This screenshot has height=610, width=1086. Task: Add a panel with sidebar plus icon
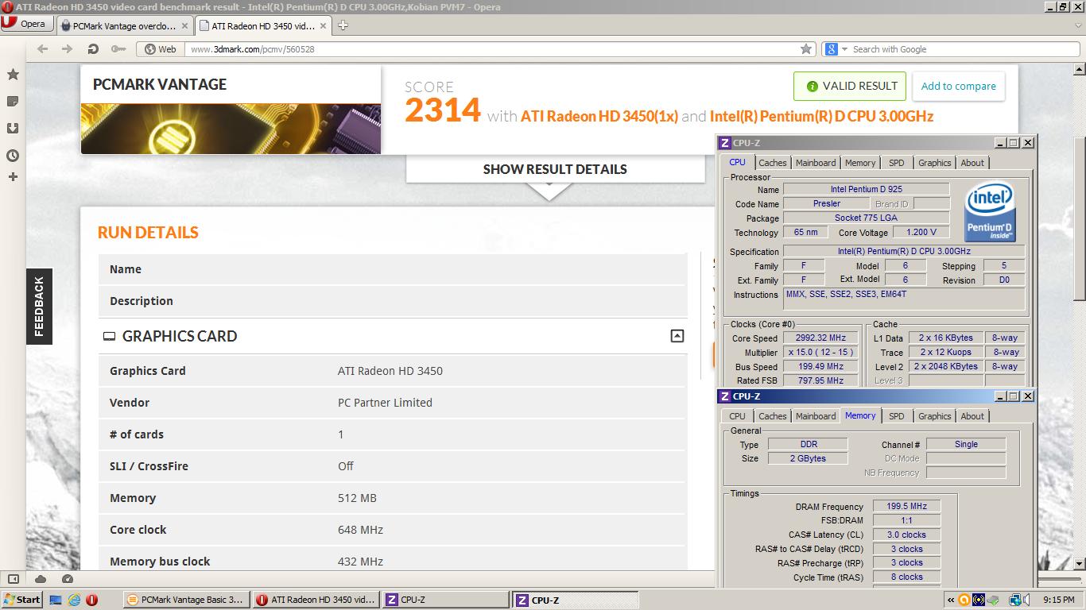pos(13,176)
